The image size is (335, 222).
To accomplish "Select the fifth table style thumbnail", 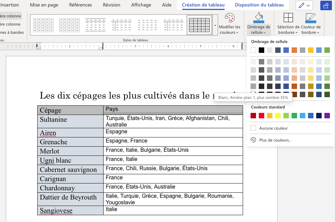I will pos(147,25).
